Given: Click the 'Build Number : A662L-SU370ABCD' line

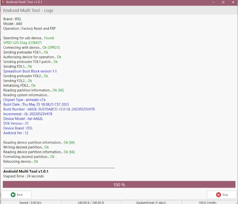Looking at the screenshot, I should [49, 109].
